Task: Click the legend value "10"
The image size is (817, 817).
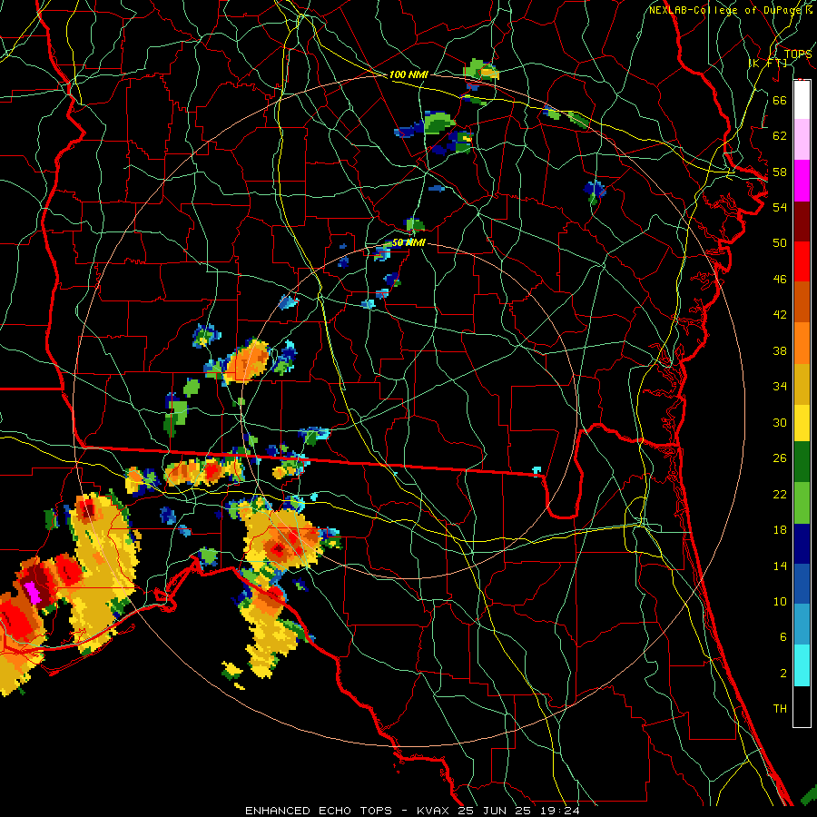Action: (x=780, y=602)
